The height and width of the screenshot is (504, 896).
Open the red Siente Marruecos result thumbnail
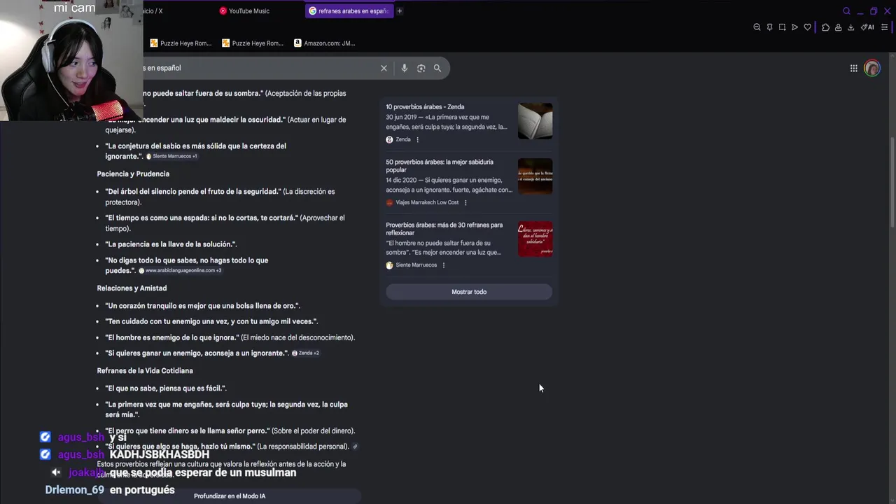point(535,239)
